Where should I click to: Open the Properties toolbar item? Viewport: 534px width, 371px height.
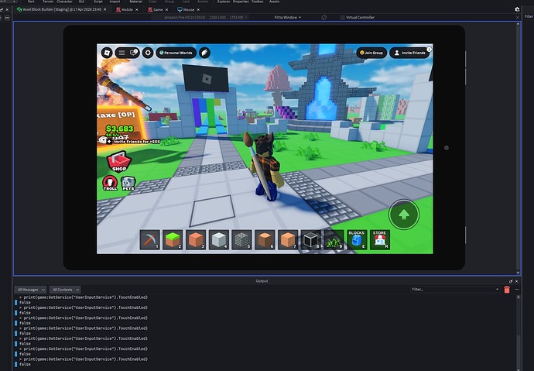tap(241, 2)
